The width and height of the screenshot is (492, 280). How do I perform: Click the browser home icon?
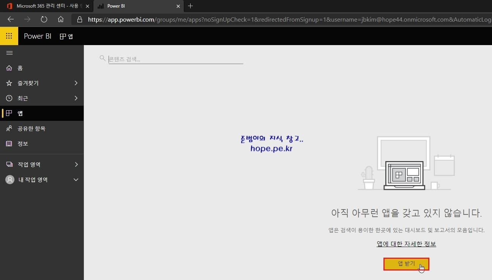61,19
